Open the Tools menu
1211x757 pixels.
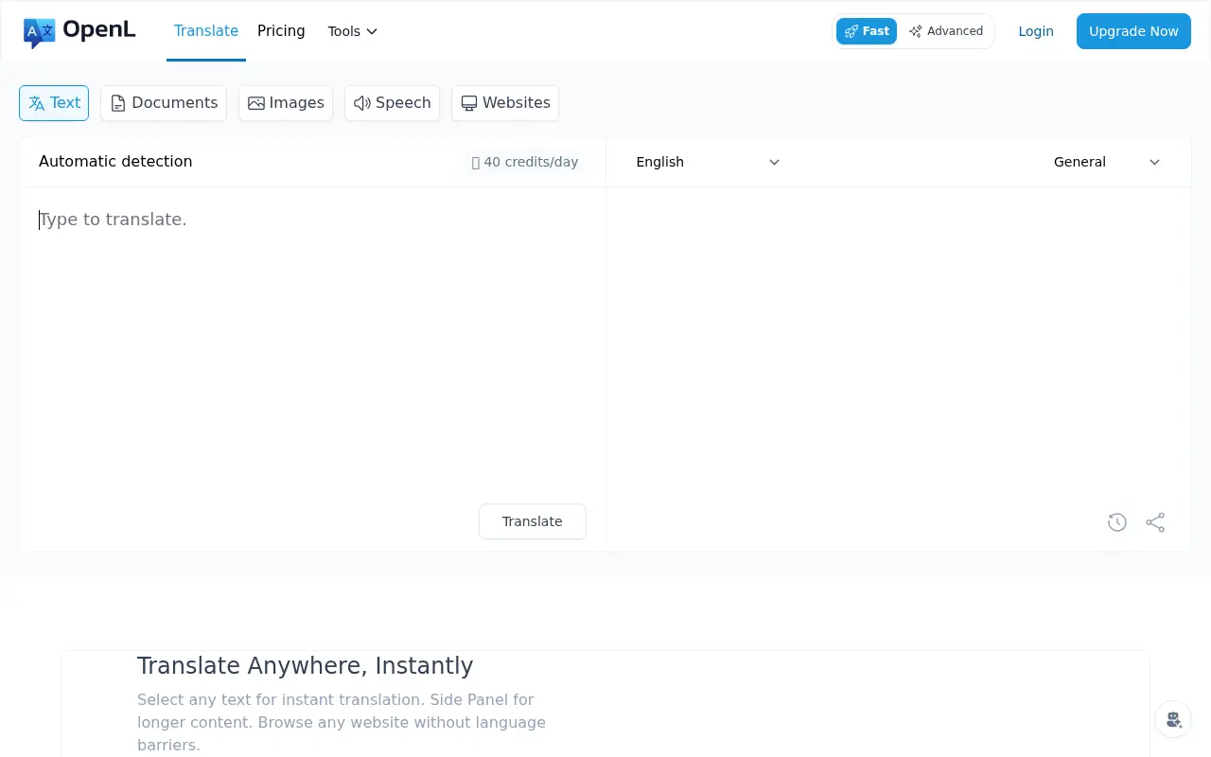(x=351, y=30)
